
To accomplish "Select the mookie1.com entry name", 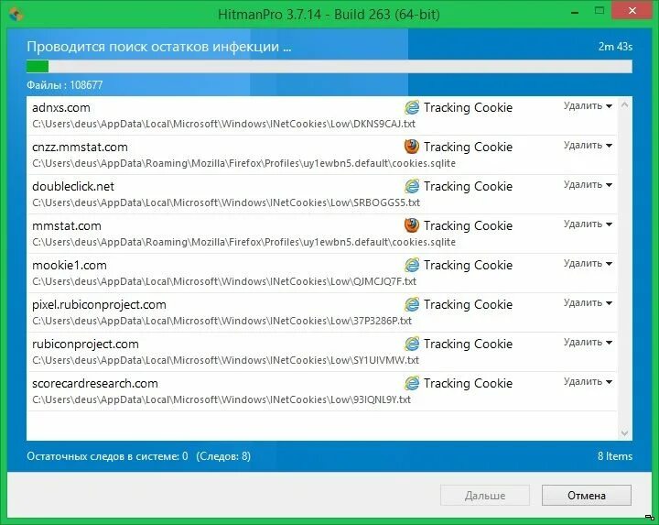I will [70, 266].
